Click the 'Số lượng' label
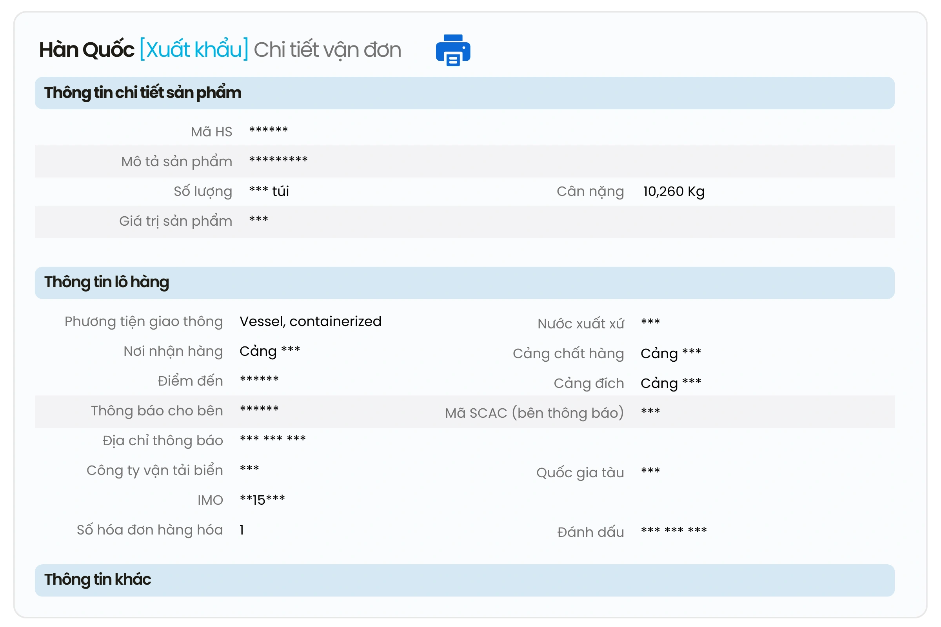 [x=203, y=192]
